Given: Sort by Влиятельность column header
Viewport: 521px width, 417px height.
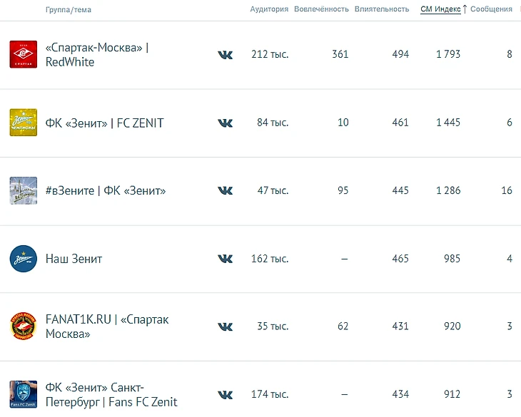Looking at the screenshot, I should (382, 9).
